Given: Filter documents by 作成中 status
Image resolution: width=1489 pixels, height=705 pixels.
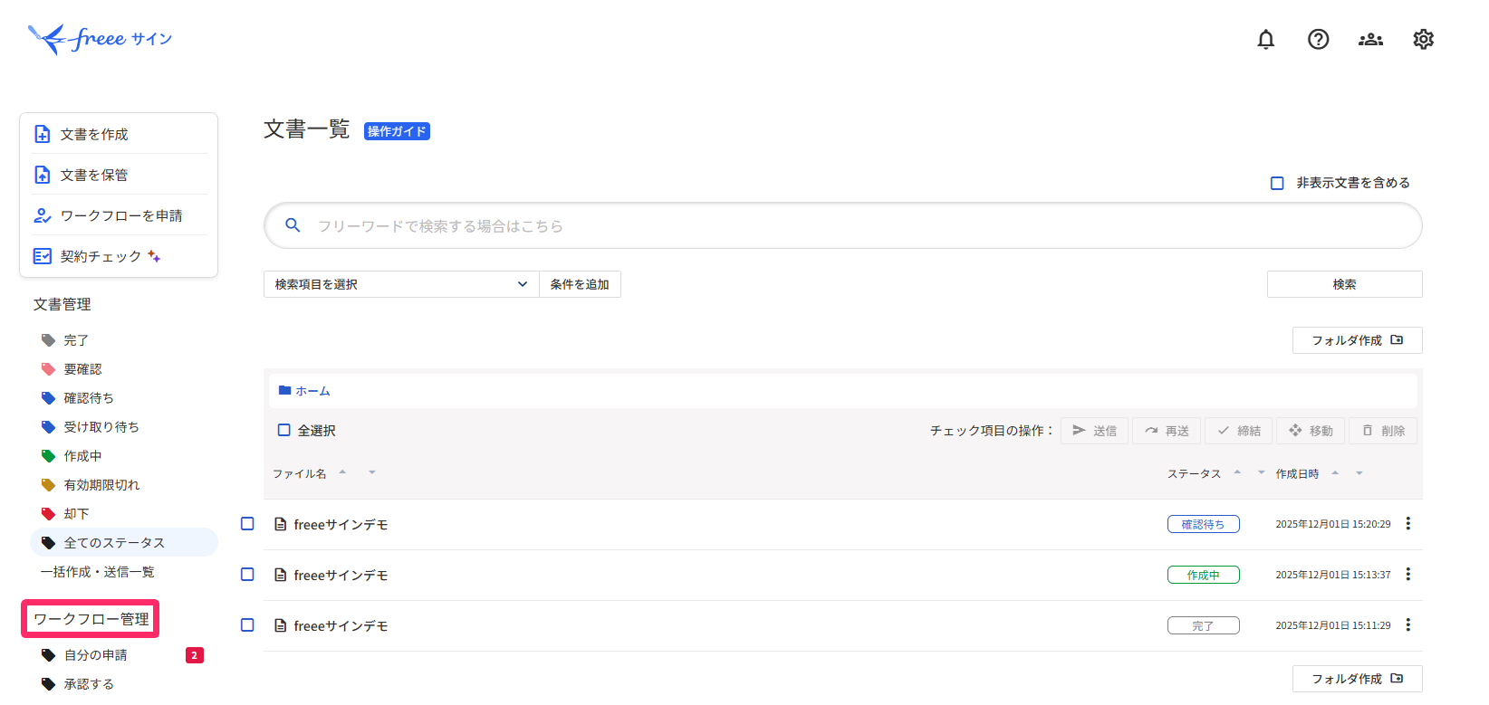Looking at the screenshot, I should (82, 456).
